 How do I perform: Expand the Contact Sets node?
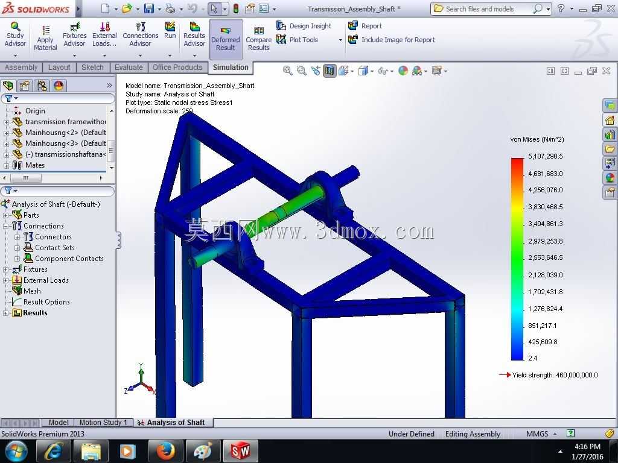point(17,248)
